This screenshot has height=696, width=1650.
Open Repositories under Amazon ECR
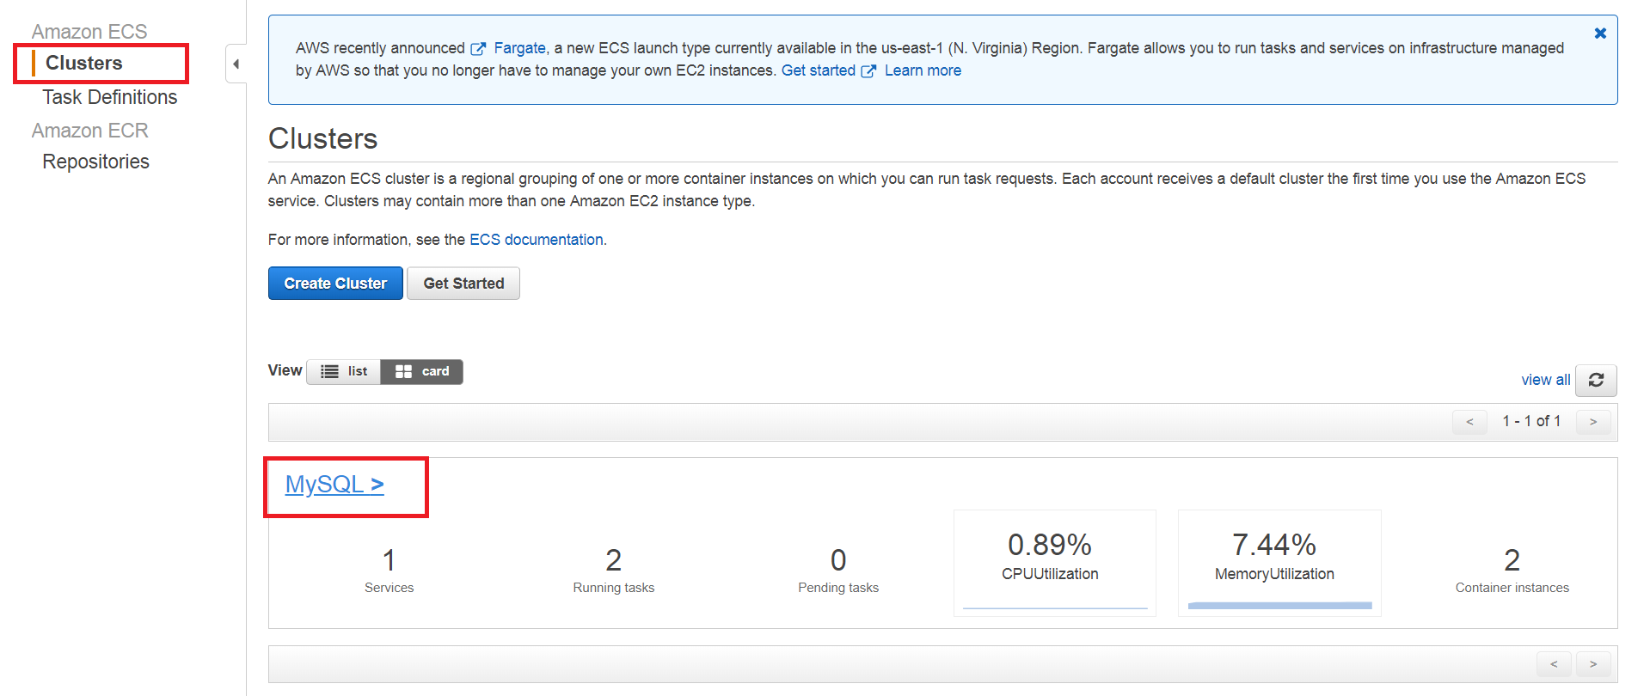pos(95,162)
